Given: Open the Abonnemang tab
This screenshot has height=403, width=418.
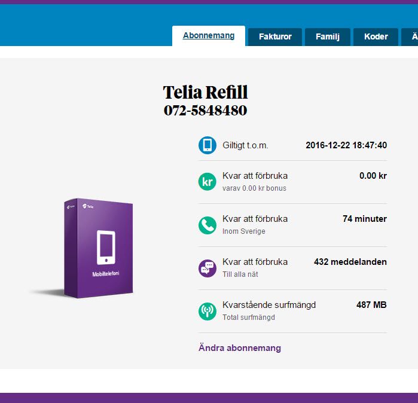Looking at the screenshot, I should pos(209,36).
